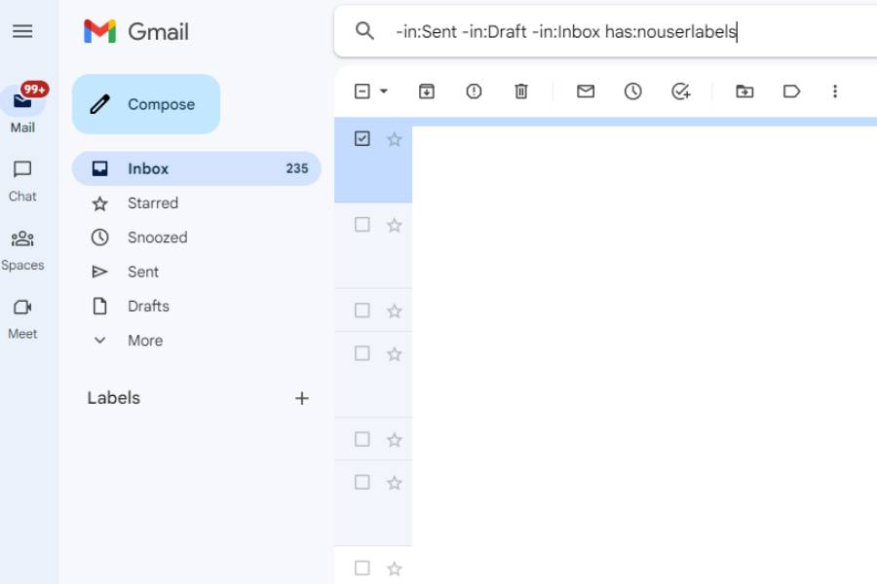Open the Drafts folder
This screenshot has height=584, width=877.
pyautogui.click(x=196, y=307)
